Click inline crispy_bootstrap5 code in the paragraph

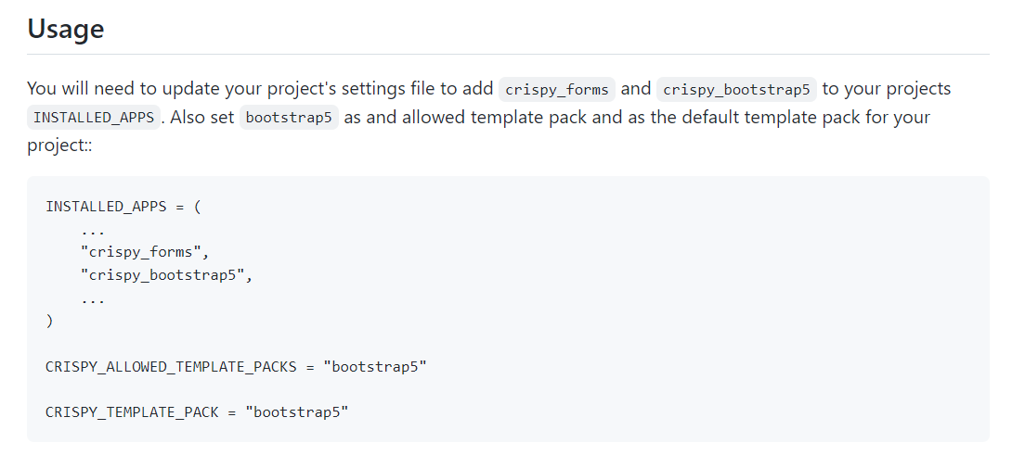pyautogui.click(x=736, y=90)
